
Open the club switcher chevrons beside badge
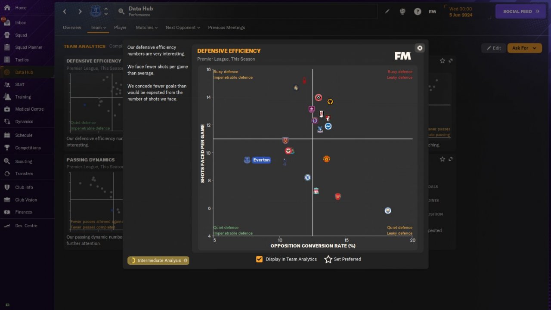tap(106, 11)
